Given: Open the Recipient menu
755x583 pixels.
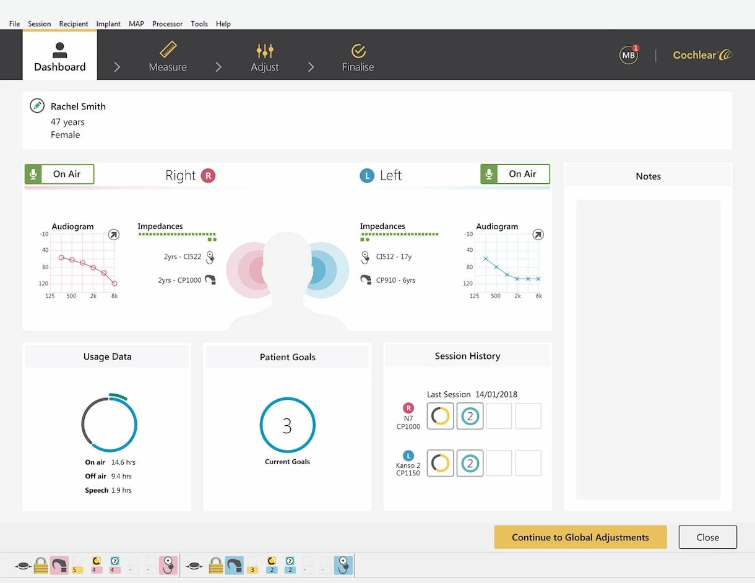Looking at the screenshot, I should (x=74, y=24).
